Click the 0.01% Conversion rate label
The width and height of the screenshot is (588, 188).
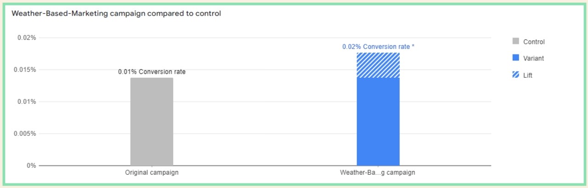pos(152,72)
